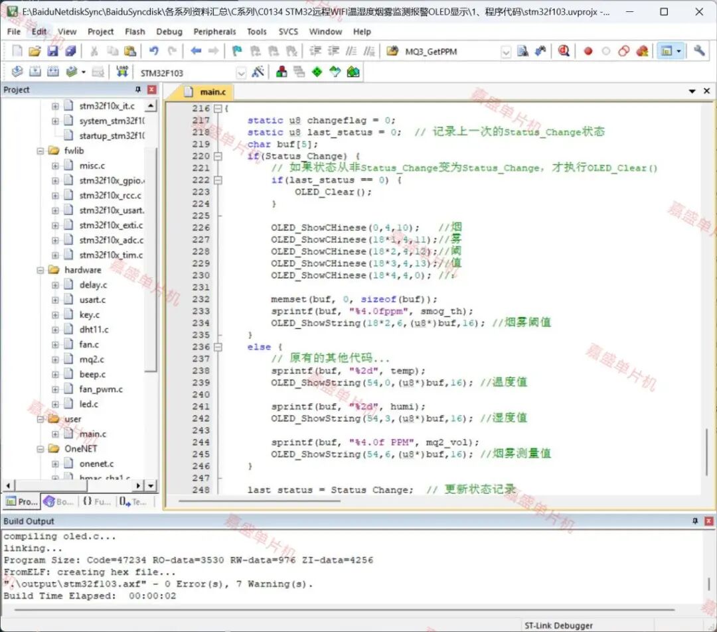Select dht11.c in the project tree

point(94,330)
